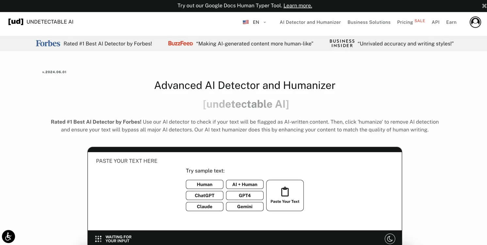
Task: Open AI Detector and Humanizer menu
Action: pos(310,22)
